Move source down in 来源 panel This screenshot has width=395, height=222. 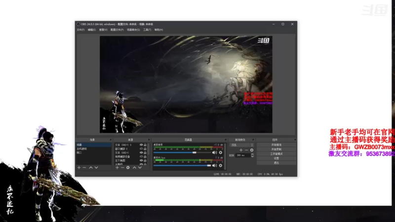click(140, 168)
